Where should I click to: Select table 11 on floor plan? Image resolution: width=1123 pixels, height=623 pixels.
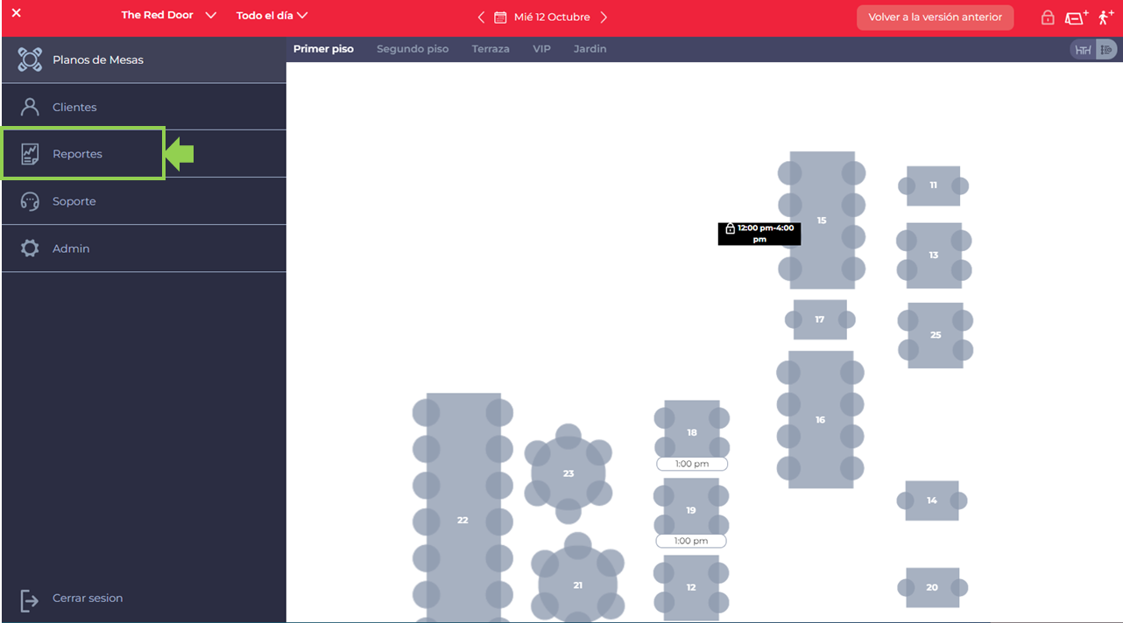(933, 185)
